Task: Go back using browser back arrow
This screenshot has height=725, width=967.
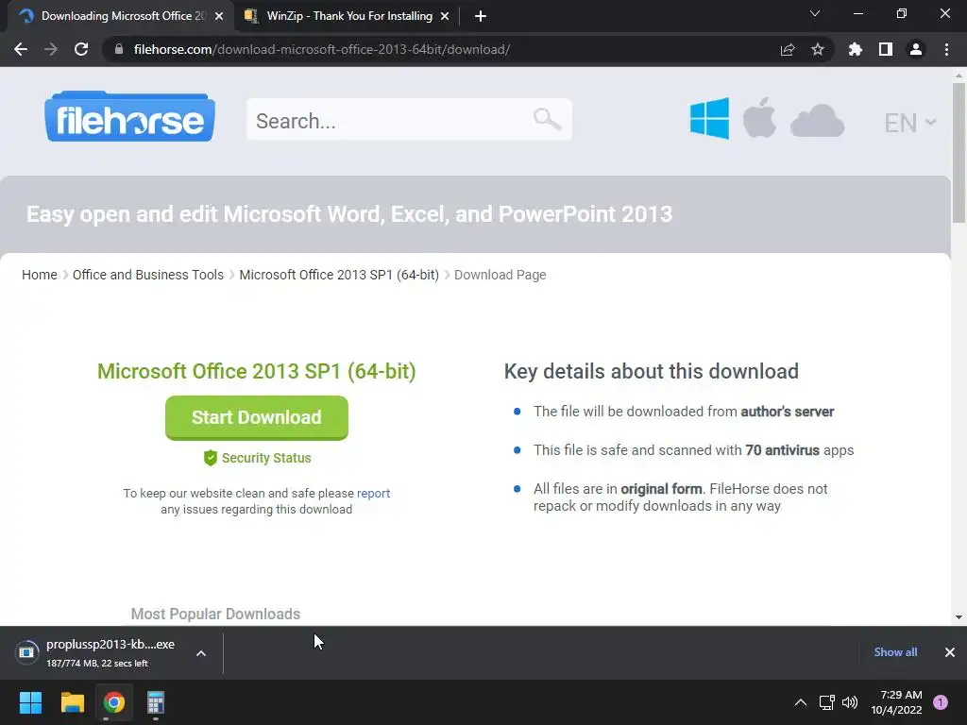Action: tap(21, 49)
